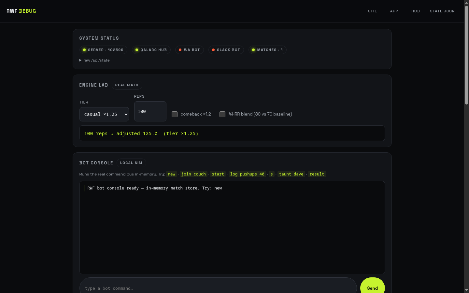Click the engine result output line

click(232, 133)
